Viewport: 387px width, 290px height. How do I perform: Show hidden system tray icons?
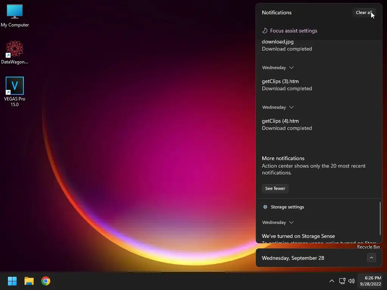pos(332,281)
